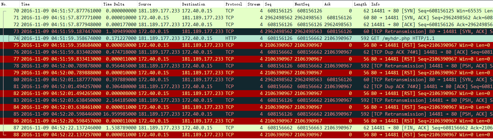This screenshot has width=493, height=139.
Task: Click the Time Delta column header
Action: pyautogui.click(x=119, y=4)
